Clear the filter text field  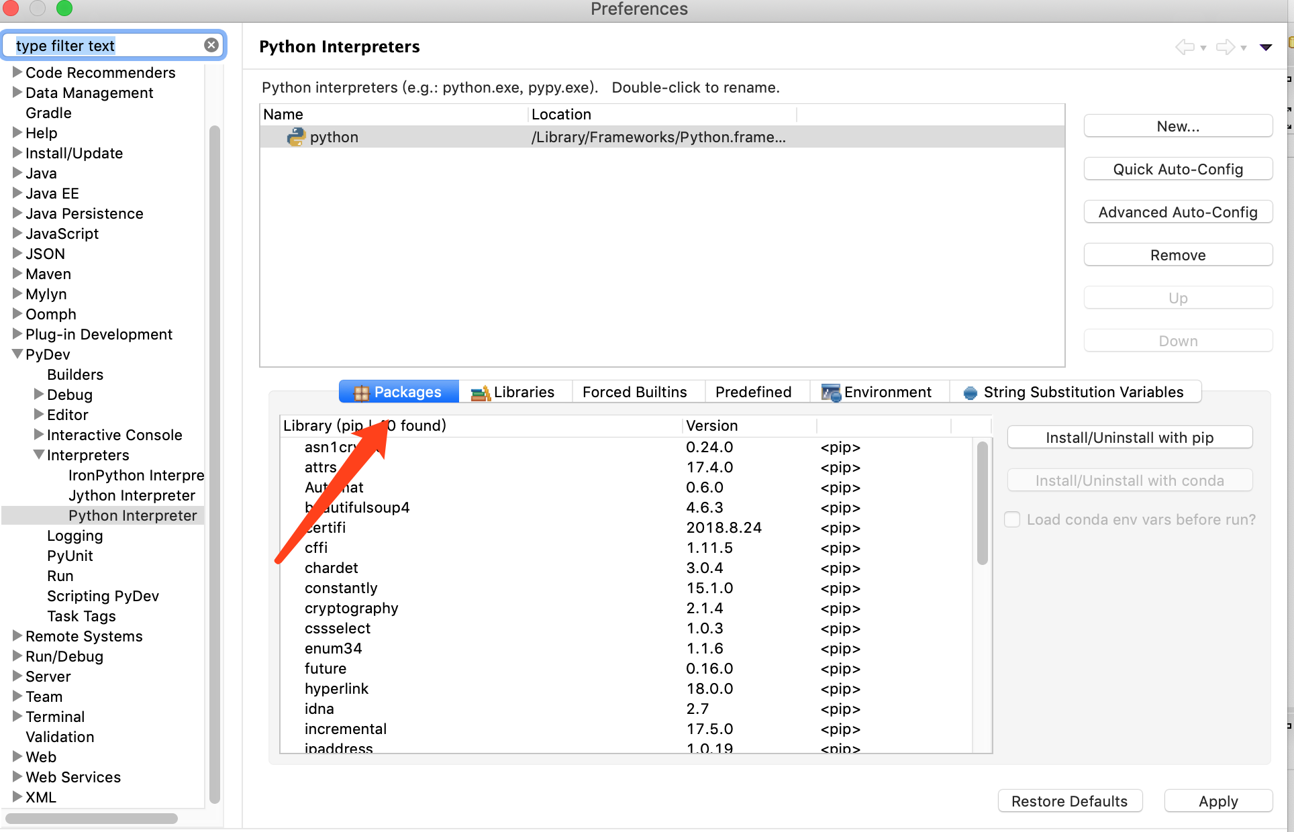(211, 45)
